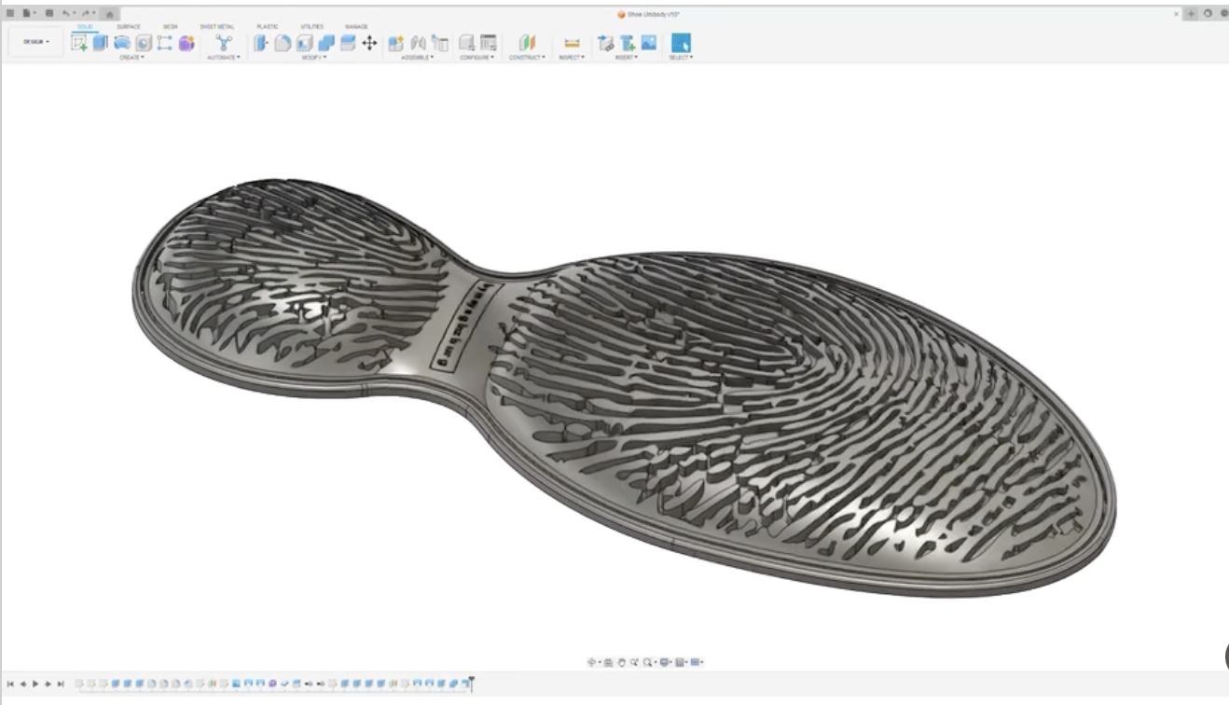Expand the Modify menu dropdown
Image resolution: width=1229 pixels, height=705 pixels.
(x=312, y=58)
